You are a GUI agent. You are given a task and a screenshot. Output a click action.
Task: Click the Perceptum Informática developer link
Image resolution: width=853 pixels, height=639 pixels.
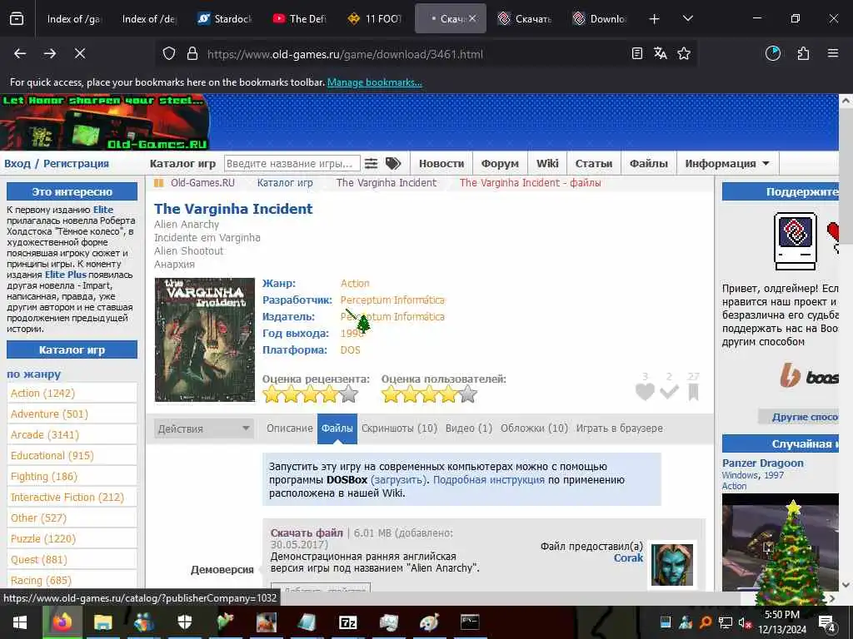click(x=392, y=300)
